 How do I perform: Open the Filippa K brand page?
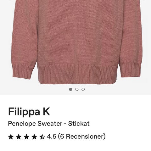[29, 112]
